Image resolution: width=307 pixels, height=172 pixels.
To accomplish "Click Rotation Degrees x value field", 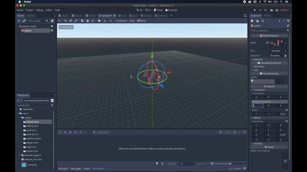I will click(x=258, y=106).
